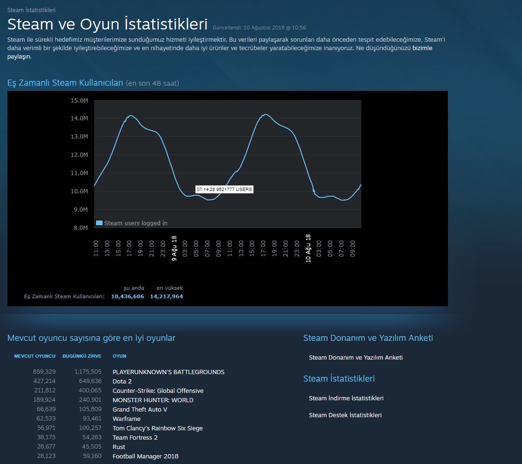Screen dimensions: 522x464
Task: Select Rainbow Six Siege current players 56,971
Action: point(46,428)
